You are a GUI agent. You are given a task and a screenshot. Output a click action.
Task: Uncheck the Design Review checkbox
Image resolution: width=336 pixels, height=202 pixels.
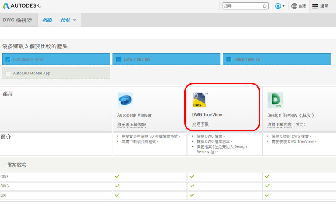pyautogui.click(x=229, y=59)
